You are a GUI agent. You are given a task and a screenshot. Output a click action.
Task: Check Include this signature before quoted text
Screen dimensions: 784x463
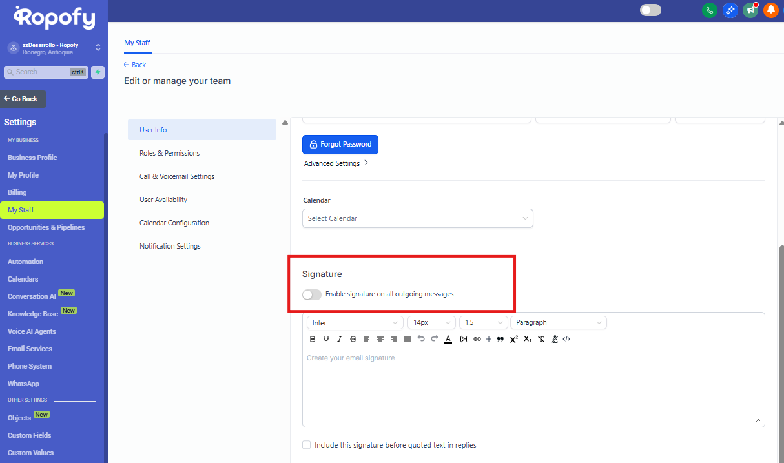point(307,445)
